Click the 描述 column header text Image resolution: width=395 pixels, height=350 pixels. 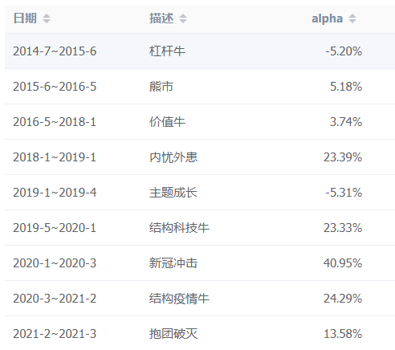tap(161, 18)
